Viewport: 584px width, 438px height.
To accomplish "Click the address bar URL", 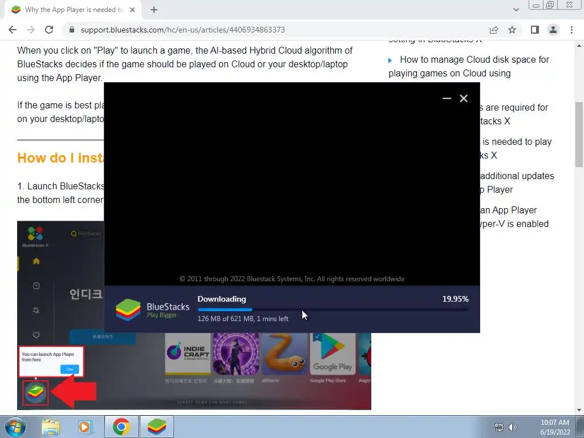I will (x=182, y=30).
